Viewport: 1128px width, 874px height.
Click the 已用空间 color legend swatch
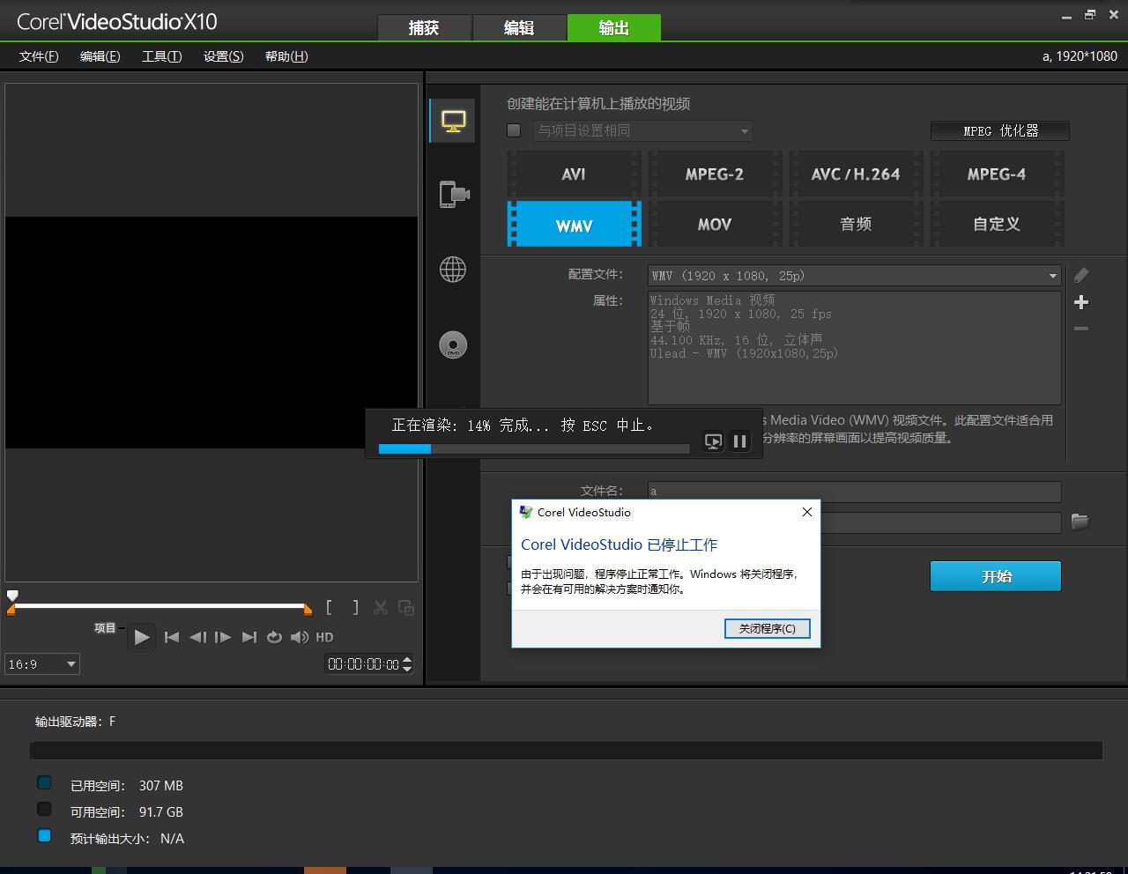click(x=44, y=782)
